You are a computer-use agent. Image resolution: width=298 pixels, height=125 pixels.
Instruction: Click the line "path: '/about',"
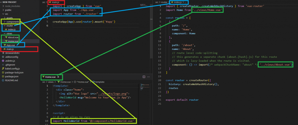[x=184, y=45]
